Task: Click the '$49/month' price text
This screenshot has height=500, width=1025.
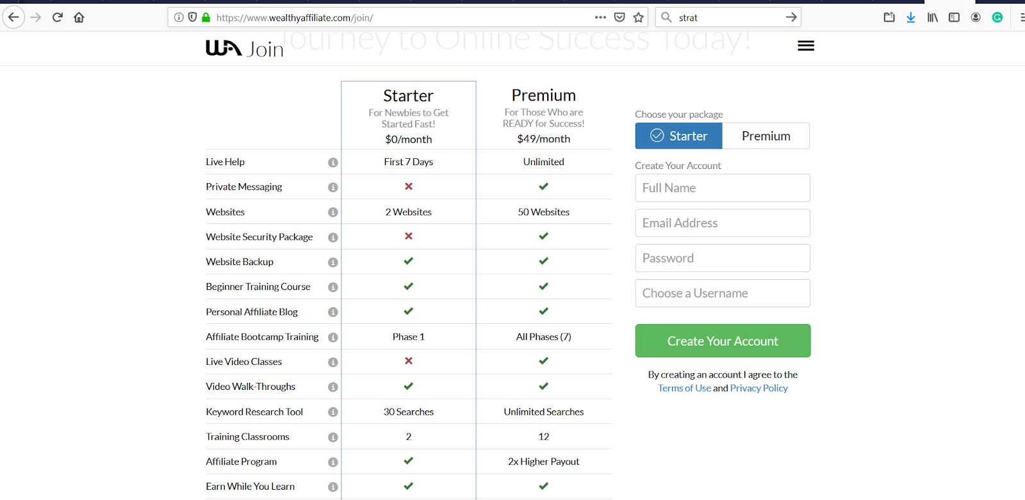Action: click(544, 139)
